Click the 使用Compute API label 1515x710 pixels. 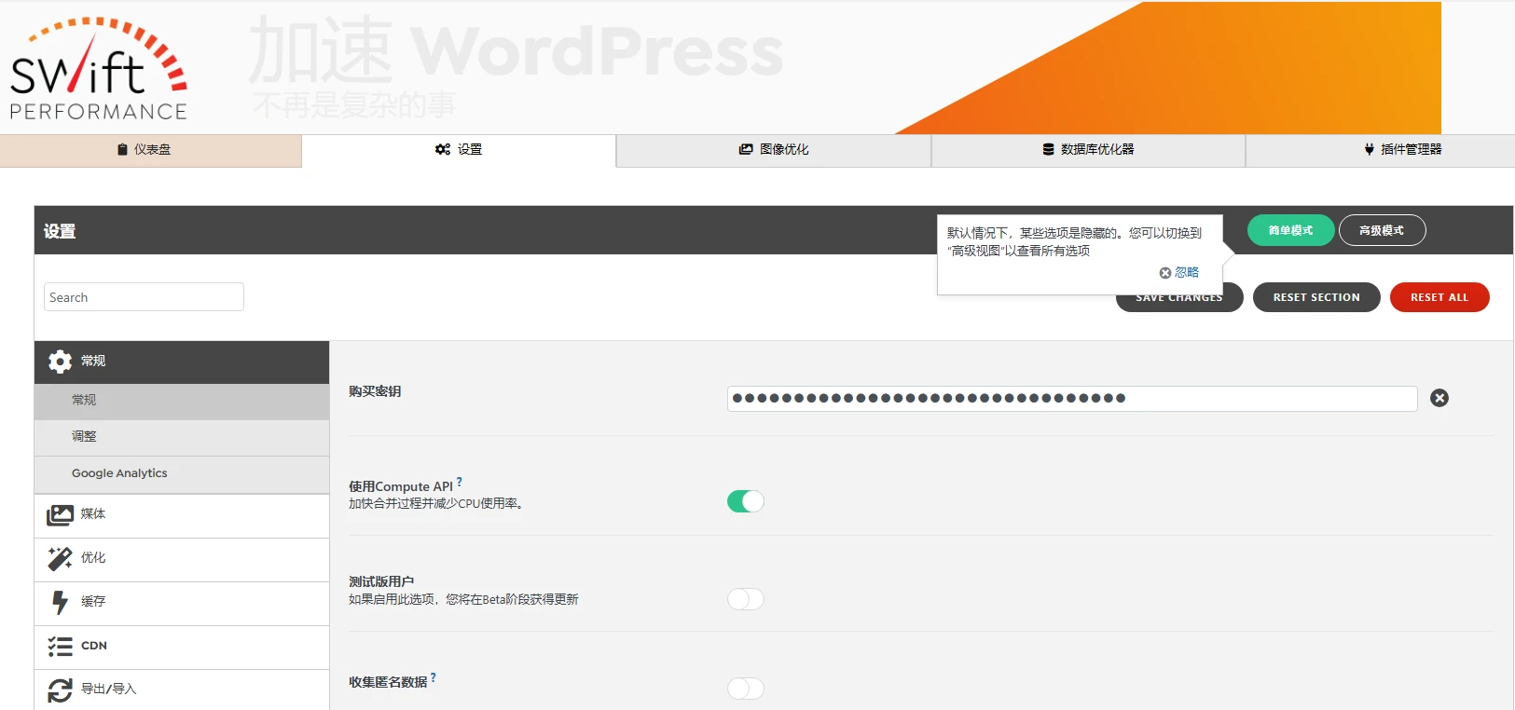click(401, 486)
